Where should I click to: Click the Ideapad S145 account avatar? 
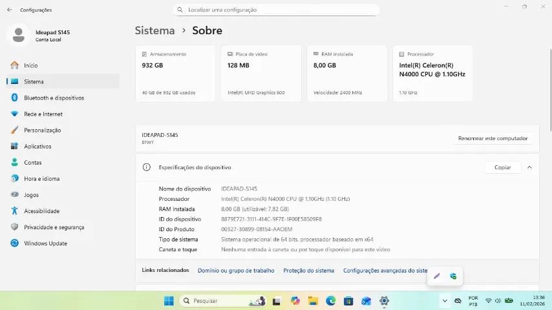[18, 35]
